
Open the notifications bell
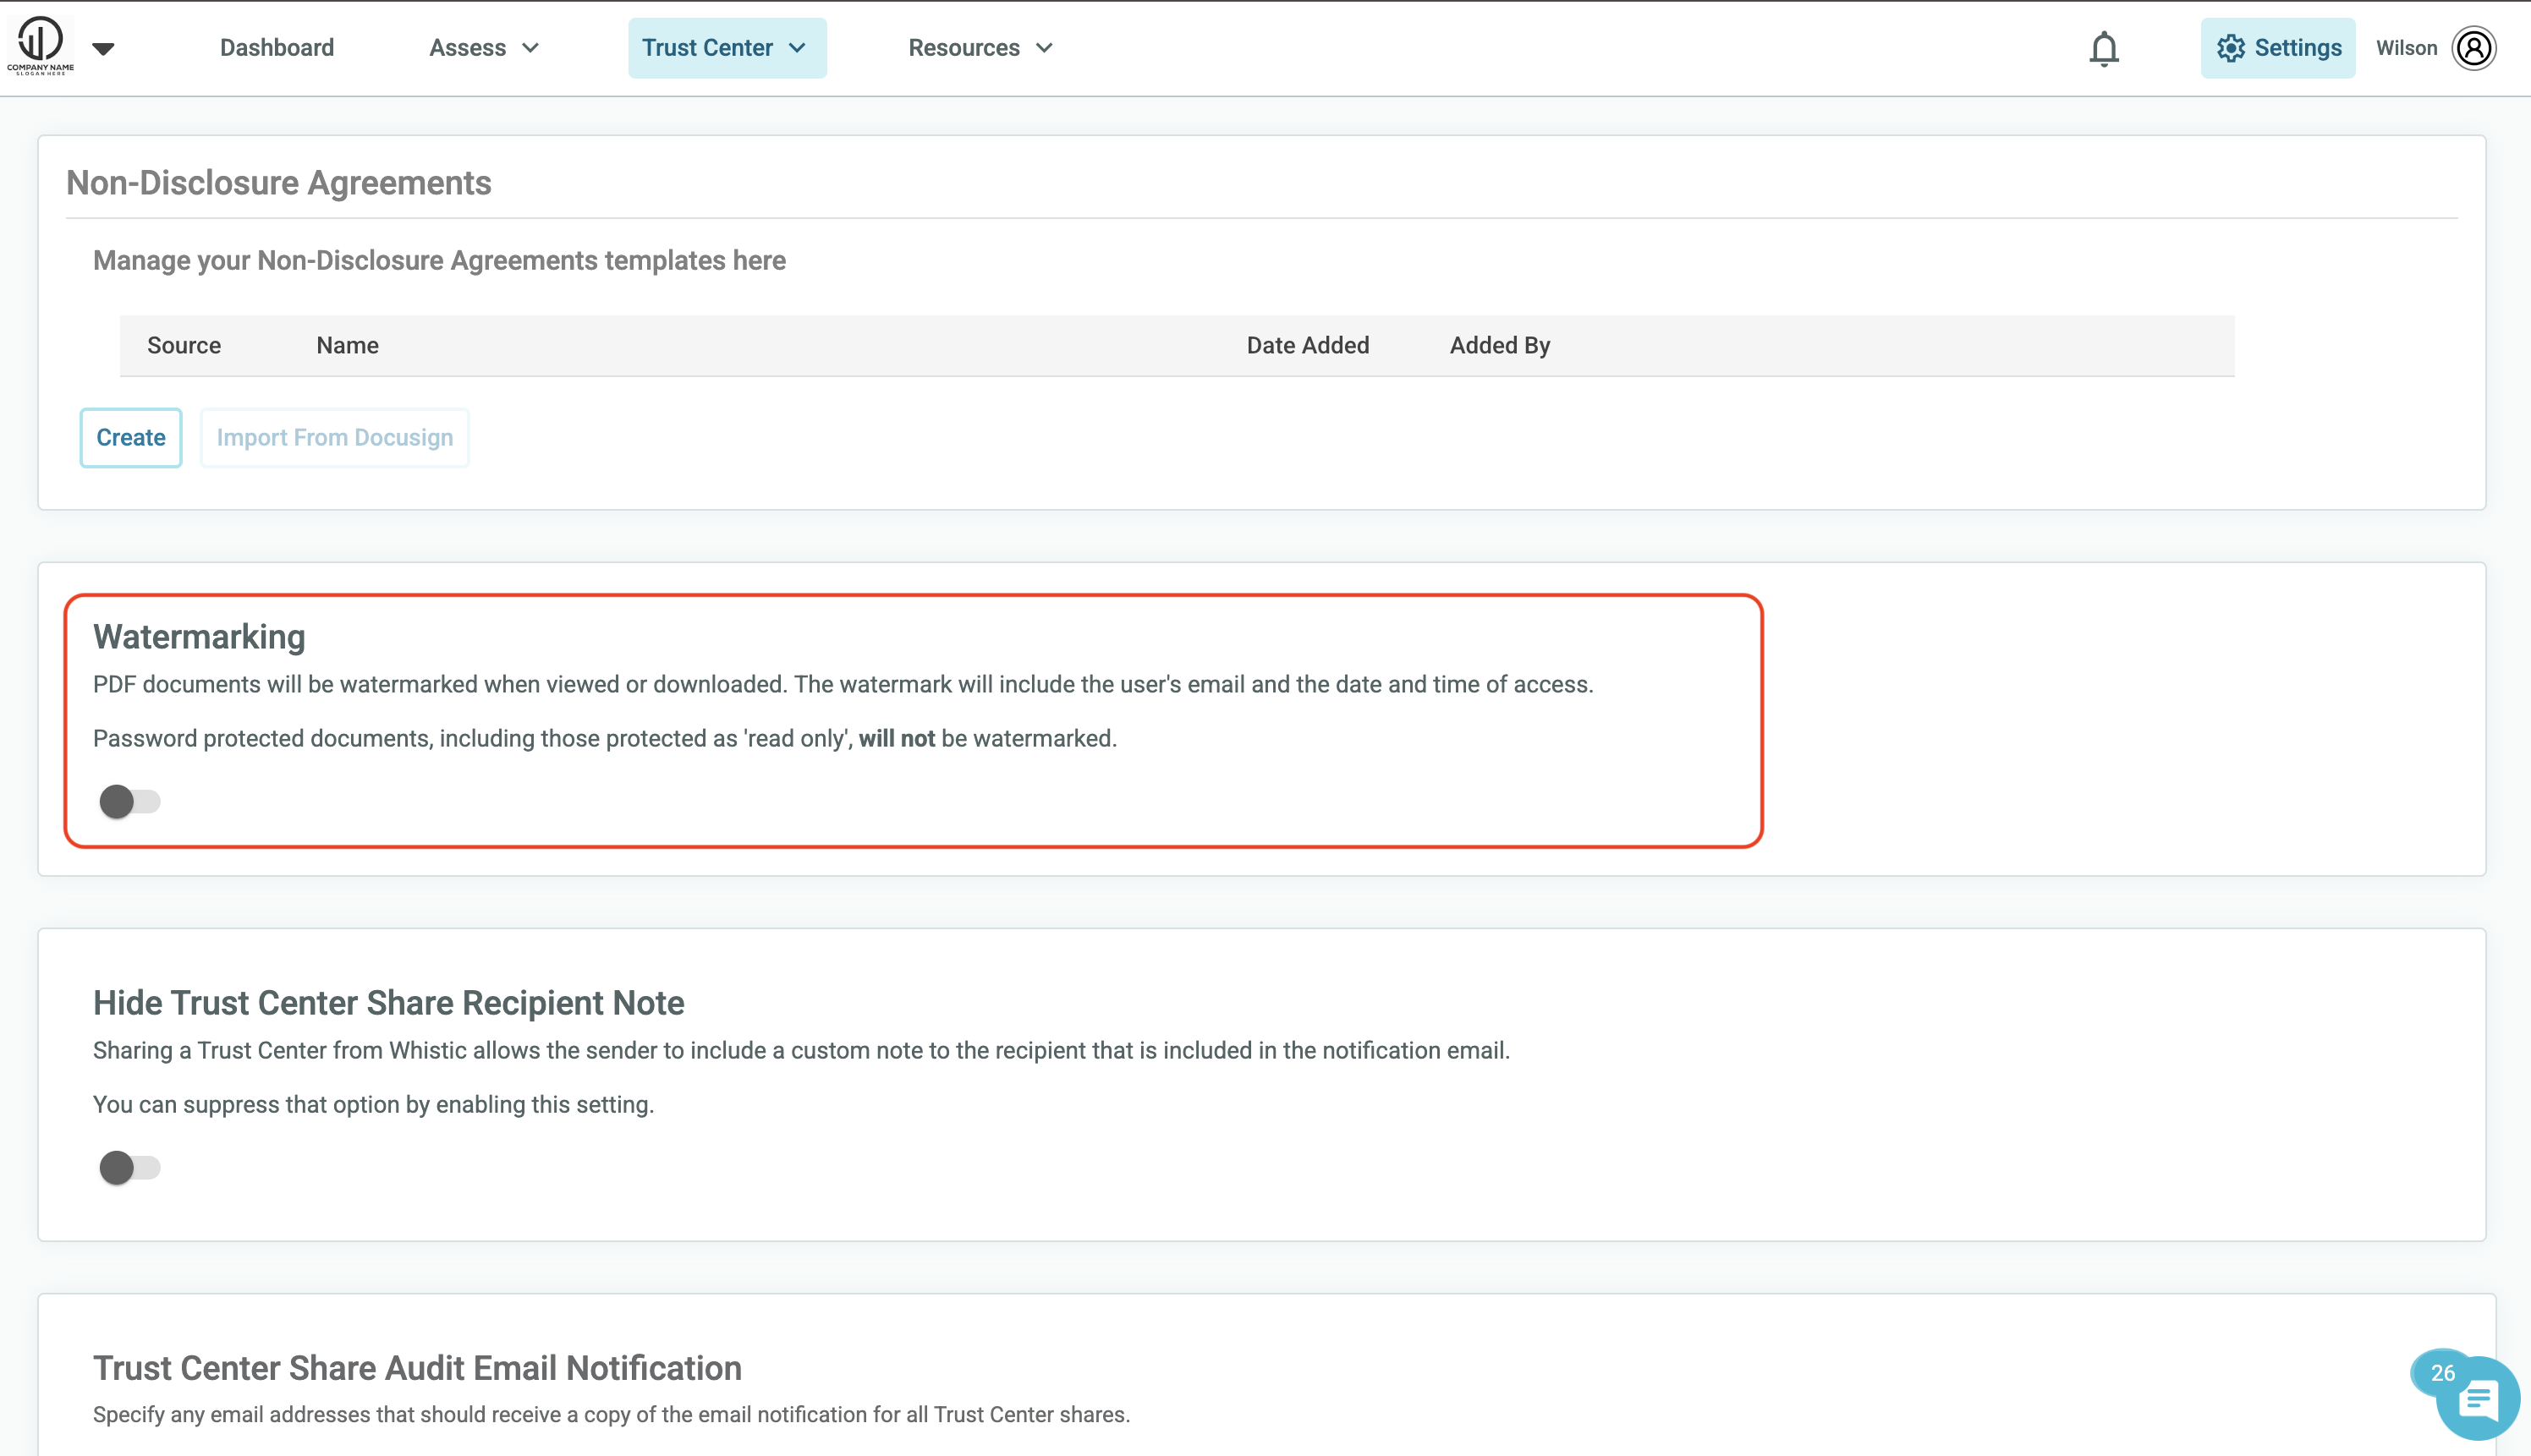2104,48
